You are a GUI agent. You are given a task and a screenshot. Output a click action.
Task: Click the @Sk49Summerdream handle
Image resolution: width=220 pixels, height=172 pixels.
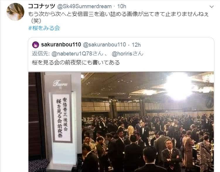(x=84, y=6)
